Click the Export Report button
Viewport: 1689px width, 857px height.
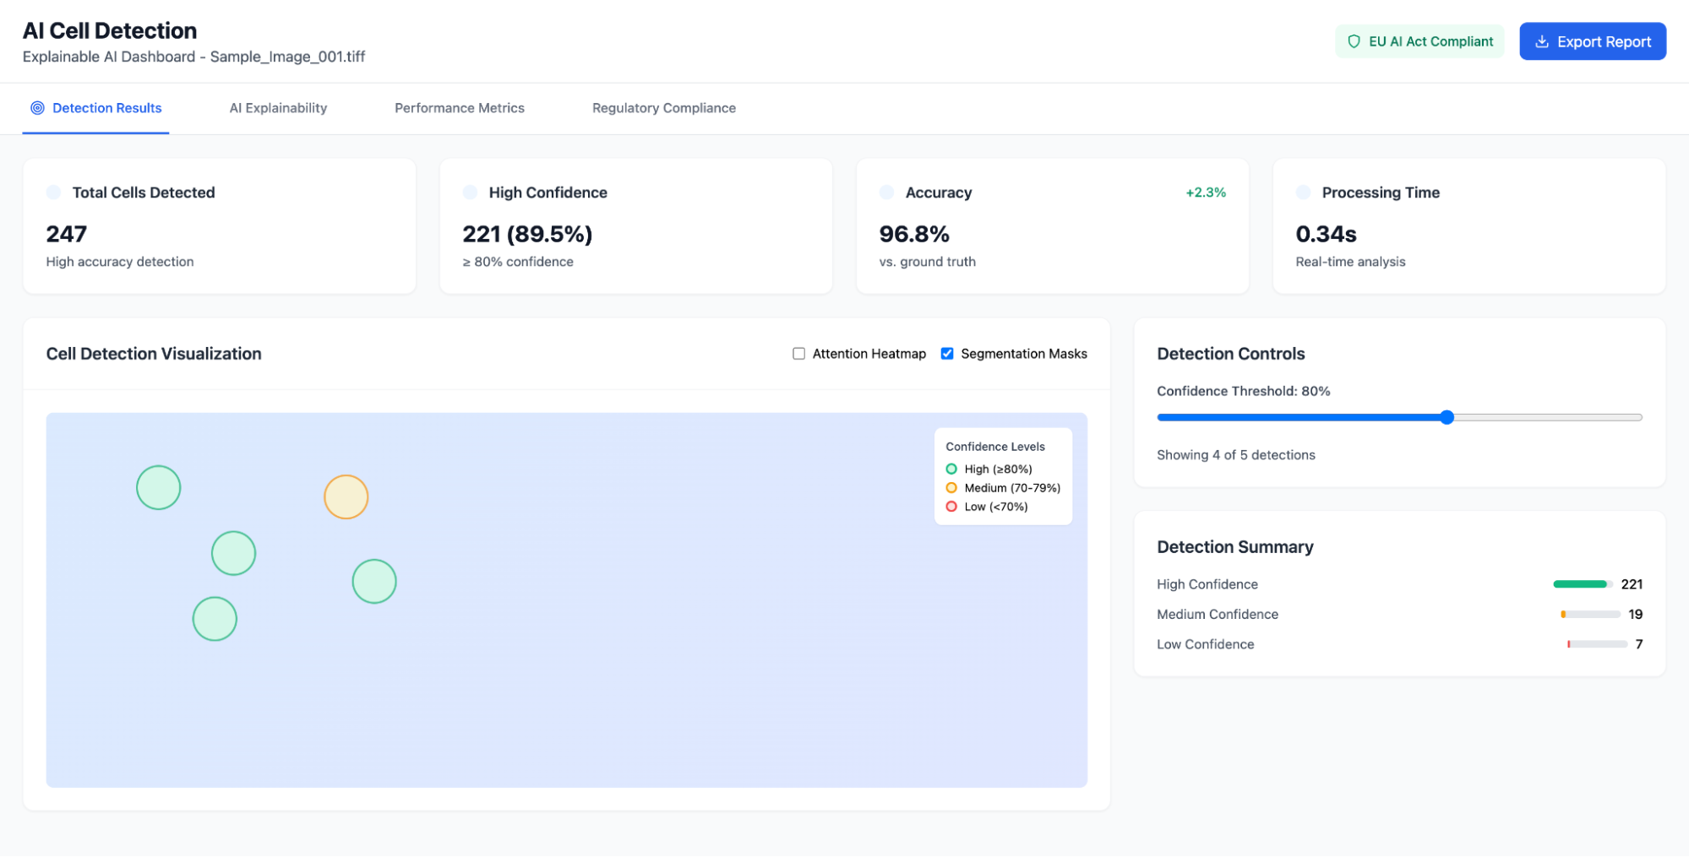click(x=1592, y=41)
